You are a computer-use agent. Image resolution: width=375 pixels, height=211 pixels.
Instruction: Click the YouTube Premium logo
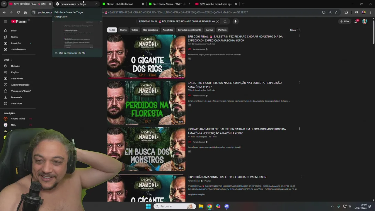[20, 21]
